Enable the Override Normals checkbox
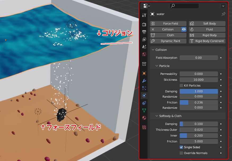Viewport: 232px width, 161px height. (x=181, y=153)
